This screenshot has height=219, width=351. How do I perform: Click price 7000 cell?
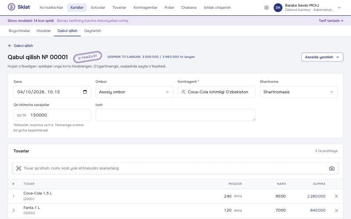280,210
